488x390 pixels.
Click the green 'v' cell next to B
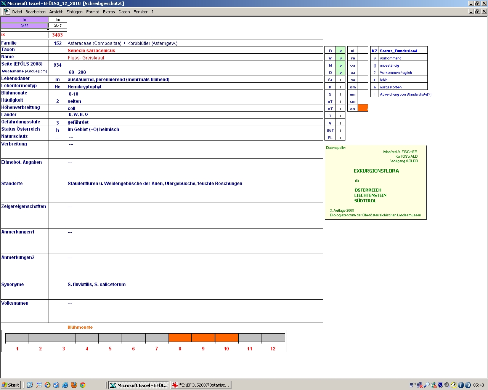click(340, 51)
